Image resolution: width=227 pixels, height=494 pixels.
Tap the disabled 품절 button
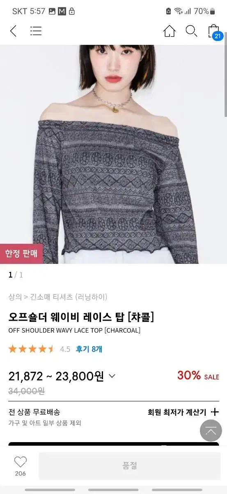tap(130, 466)
